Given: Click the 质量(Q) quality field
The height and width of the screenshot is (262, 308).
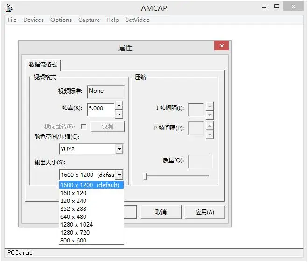Looking at the screenshot, I should pyautogui.click(x=200, y=161).
